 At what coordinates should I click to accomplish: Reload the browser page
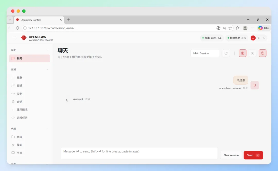[18, 28]
